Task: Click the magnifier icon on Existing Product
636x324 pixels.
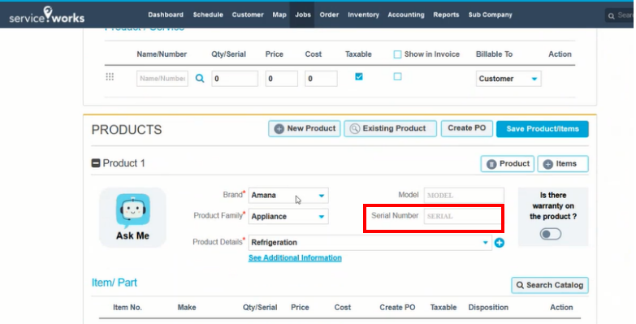Action: click(x=354, y=128)
